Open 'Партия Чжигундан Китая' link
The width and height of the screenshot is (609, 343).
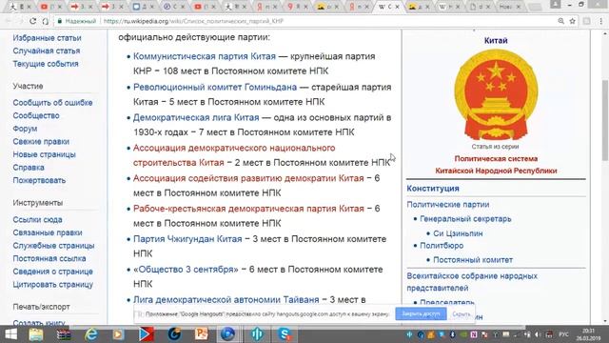187,239
